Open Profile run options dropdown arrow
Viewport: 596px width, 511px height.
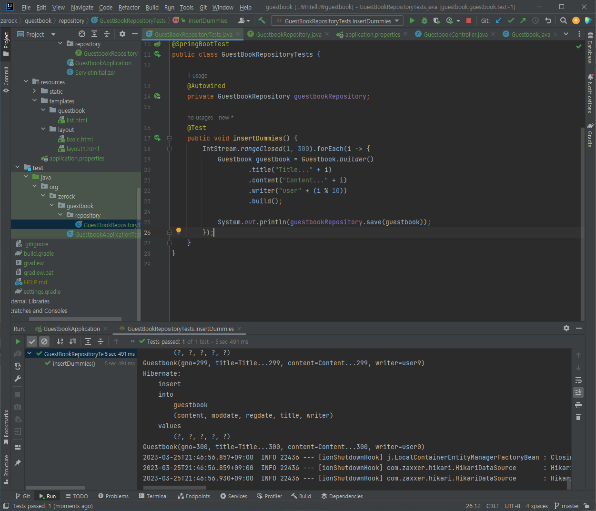(458, 21)
